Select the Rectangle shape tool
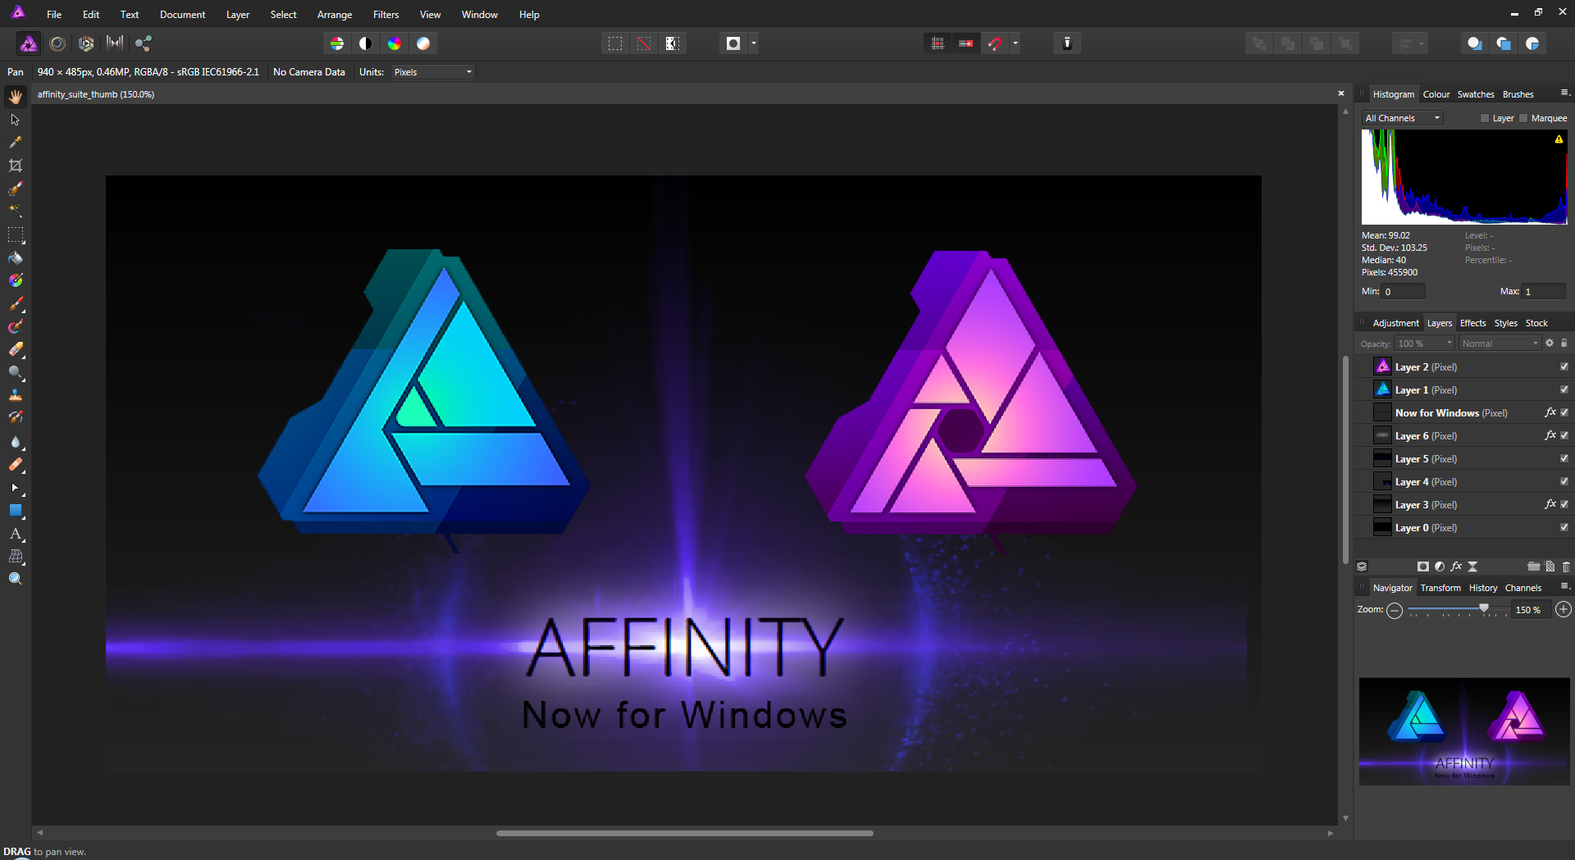This screenshot has height=860, width=1575. pyautogui.click(x=15, y=511)
